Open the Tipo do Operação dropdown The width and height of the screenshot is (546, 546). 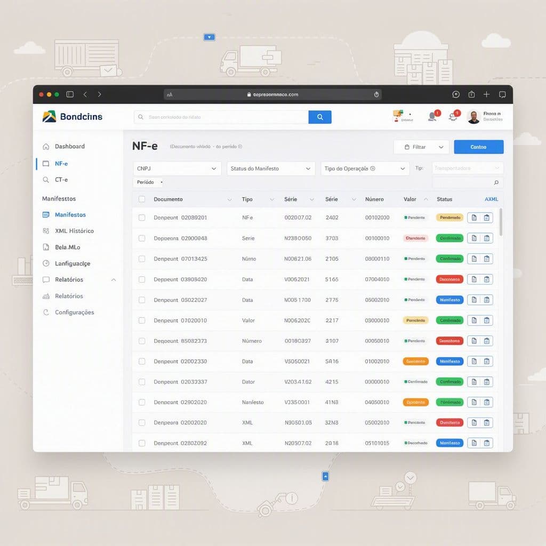pyautogui.click(x=365, y=168)
